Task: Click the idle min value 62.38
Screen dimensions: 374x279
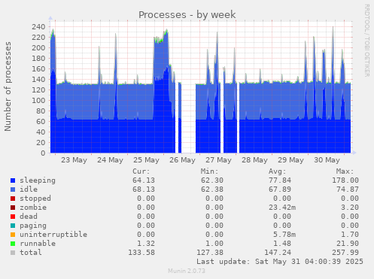Action: point(212,190)
